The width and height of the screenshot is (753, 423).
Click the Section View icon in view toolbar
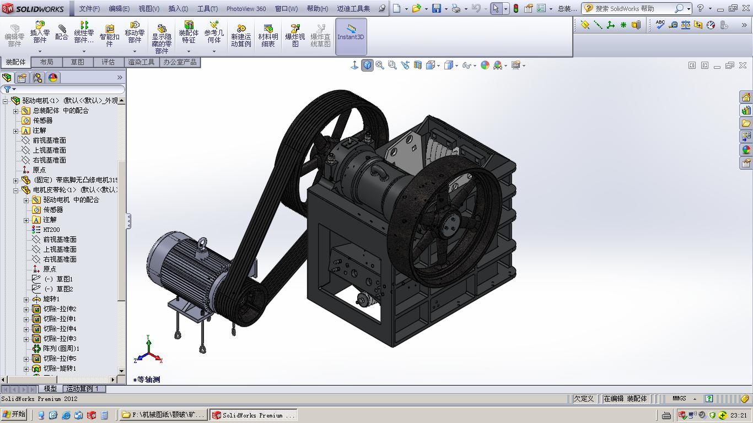pyautogui.click(x=418, y=65)
